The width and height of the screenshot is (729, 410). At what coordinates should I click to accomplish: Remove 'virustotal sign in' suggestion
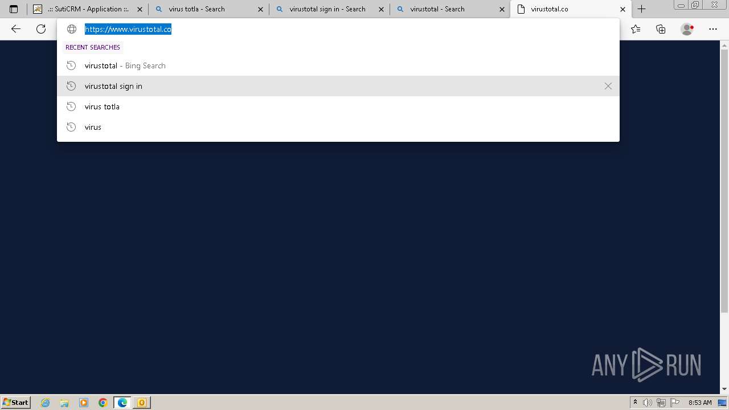click(x=608, y=86)
